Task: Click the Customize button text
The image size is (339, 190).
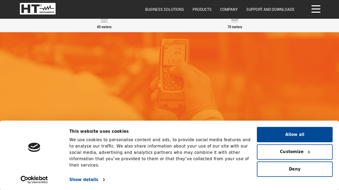Action: point(292,152)
